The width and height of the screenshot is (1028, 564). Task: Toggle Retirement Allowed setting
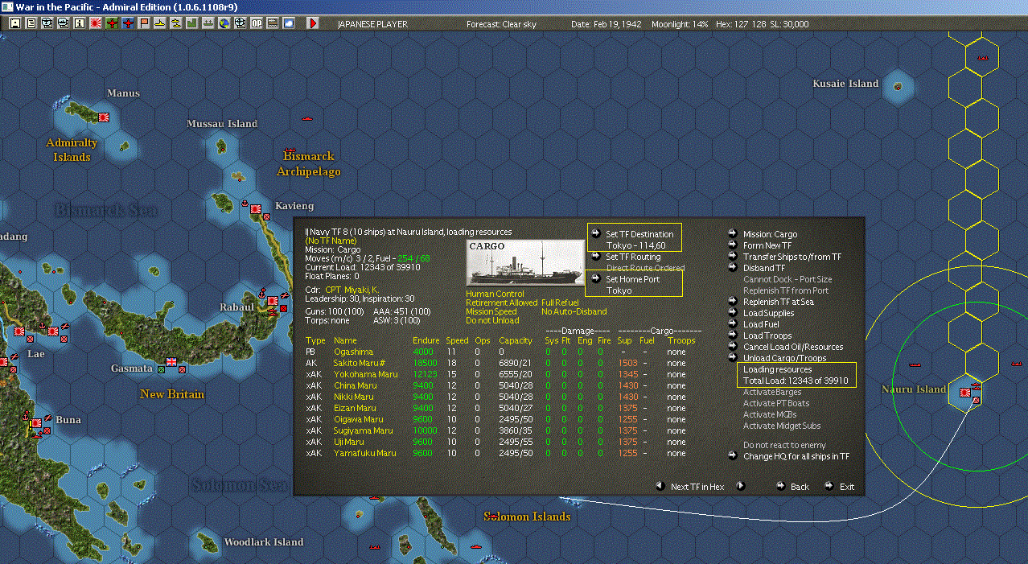(x=501, y=303)
